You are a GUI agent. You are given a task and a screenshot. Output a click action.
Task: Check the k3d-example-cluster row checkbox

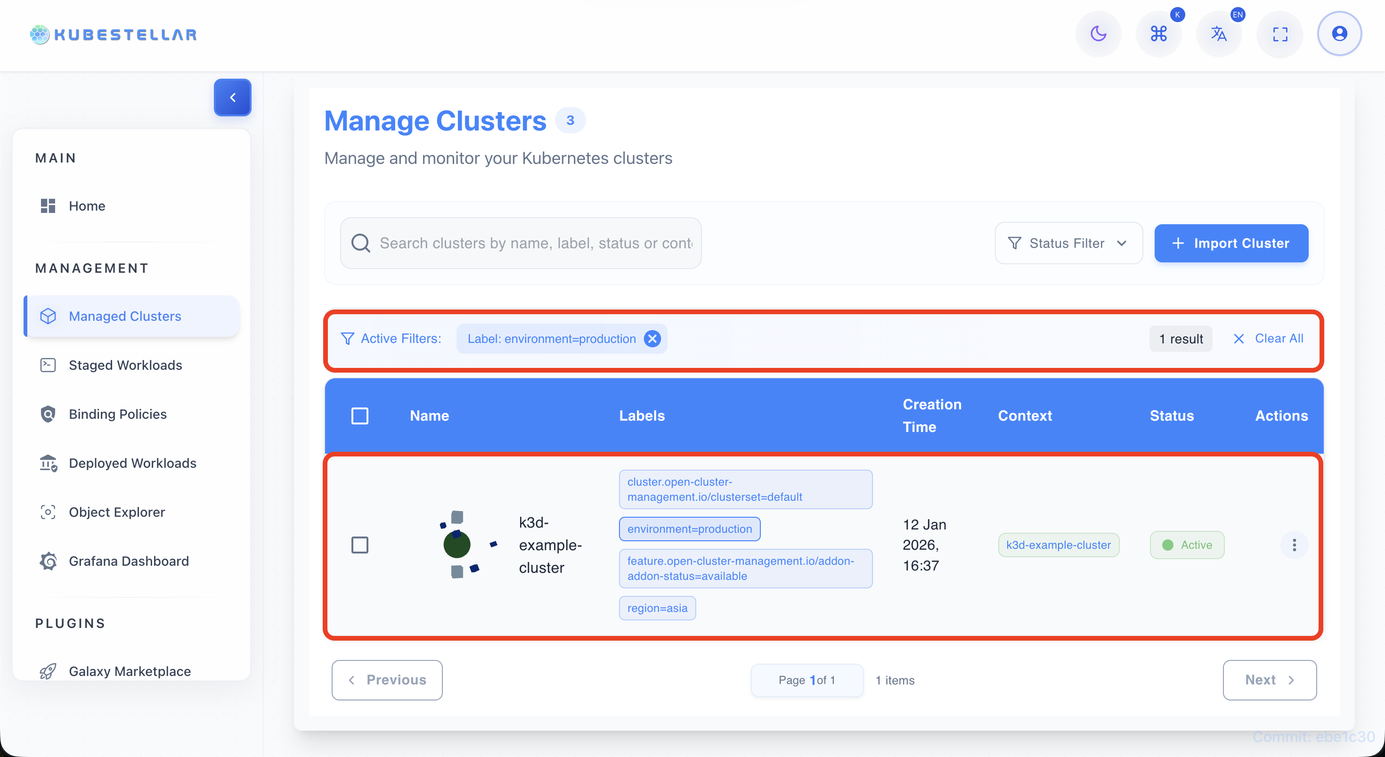tap(360, 545)
